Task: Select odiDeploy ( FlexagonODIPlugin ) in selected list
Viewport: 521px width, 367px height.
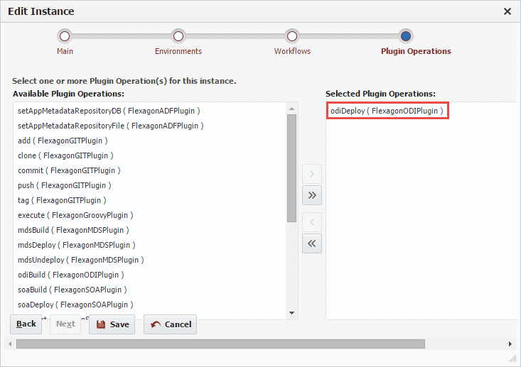Action: (387, 111)
